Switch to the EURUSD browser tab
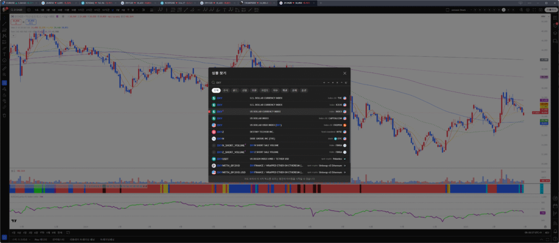The width and height of the screenshot is (559, 243). (20, 3)
